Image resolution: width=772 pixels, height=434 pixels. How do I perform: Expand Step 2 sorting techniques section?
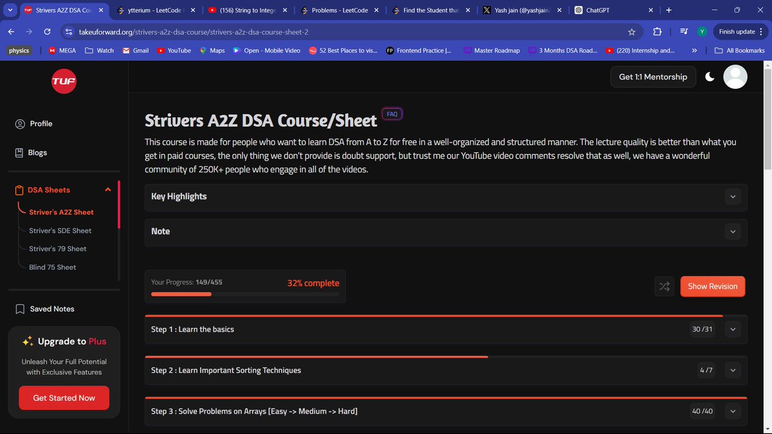click(732, 370)
